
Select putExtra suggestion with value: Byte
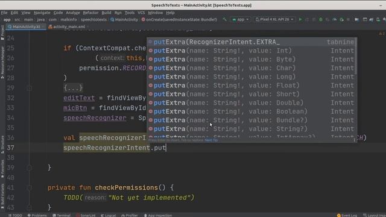click(x=251, y=59)
